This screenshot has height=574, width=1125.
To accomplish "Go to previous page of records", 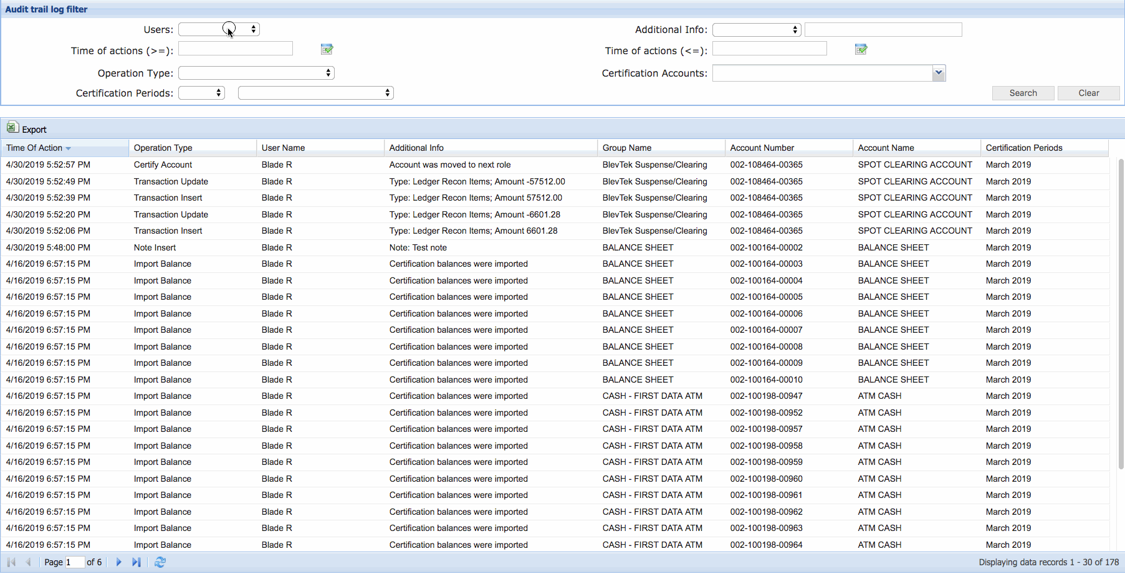I will coord(29,562).
